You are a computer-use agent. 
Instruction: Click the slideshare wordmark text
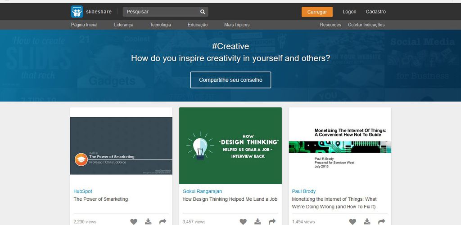pos(99,12)
